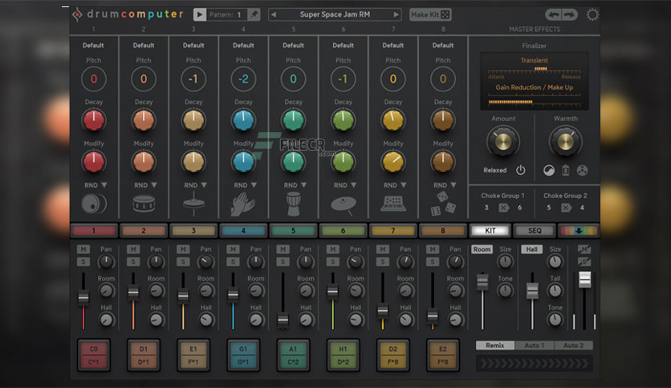The width and height of the screenshot is (671, 388).
Task: Click the Finalizer randomize dots icon
Action: click(582, 171)
